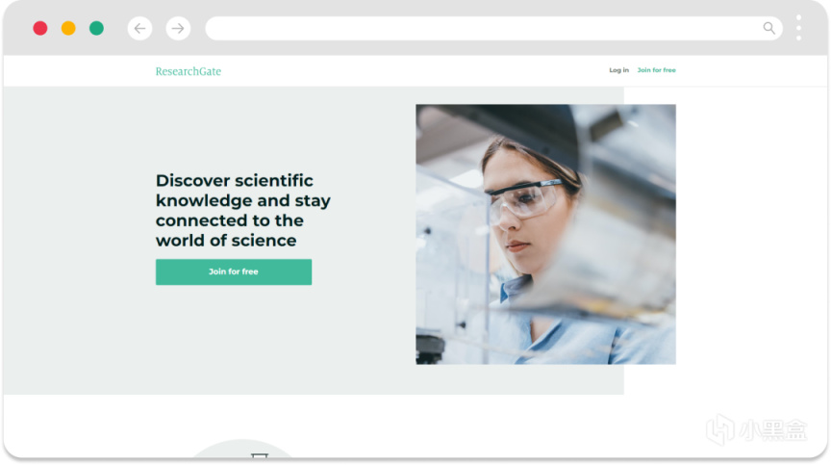Click the ResearchGate logo

[189, 71]
